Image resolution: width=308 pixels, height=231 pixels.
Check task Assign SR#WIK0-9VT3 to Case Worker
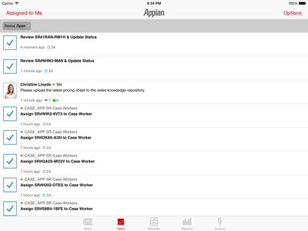(x=10, y=114)
